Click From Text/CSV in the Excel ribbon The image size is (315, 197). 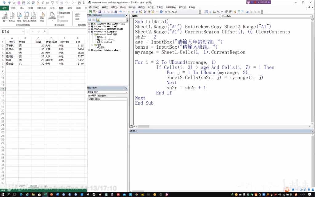[x=12, y=17]
